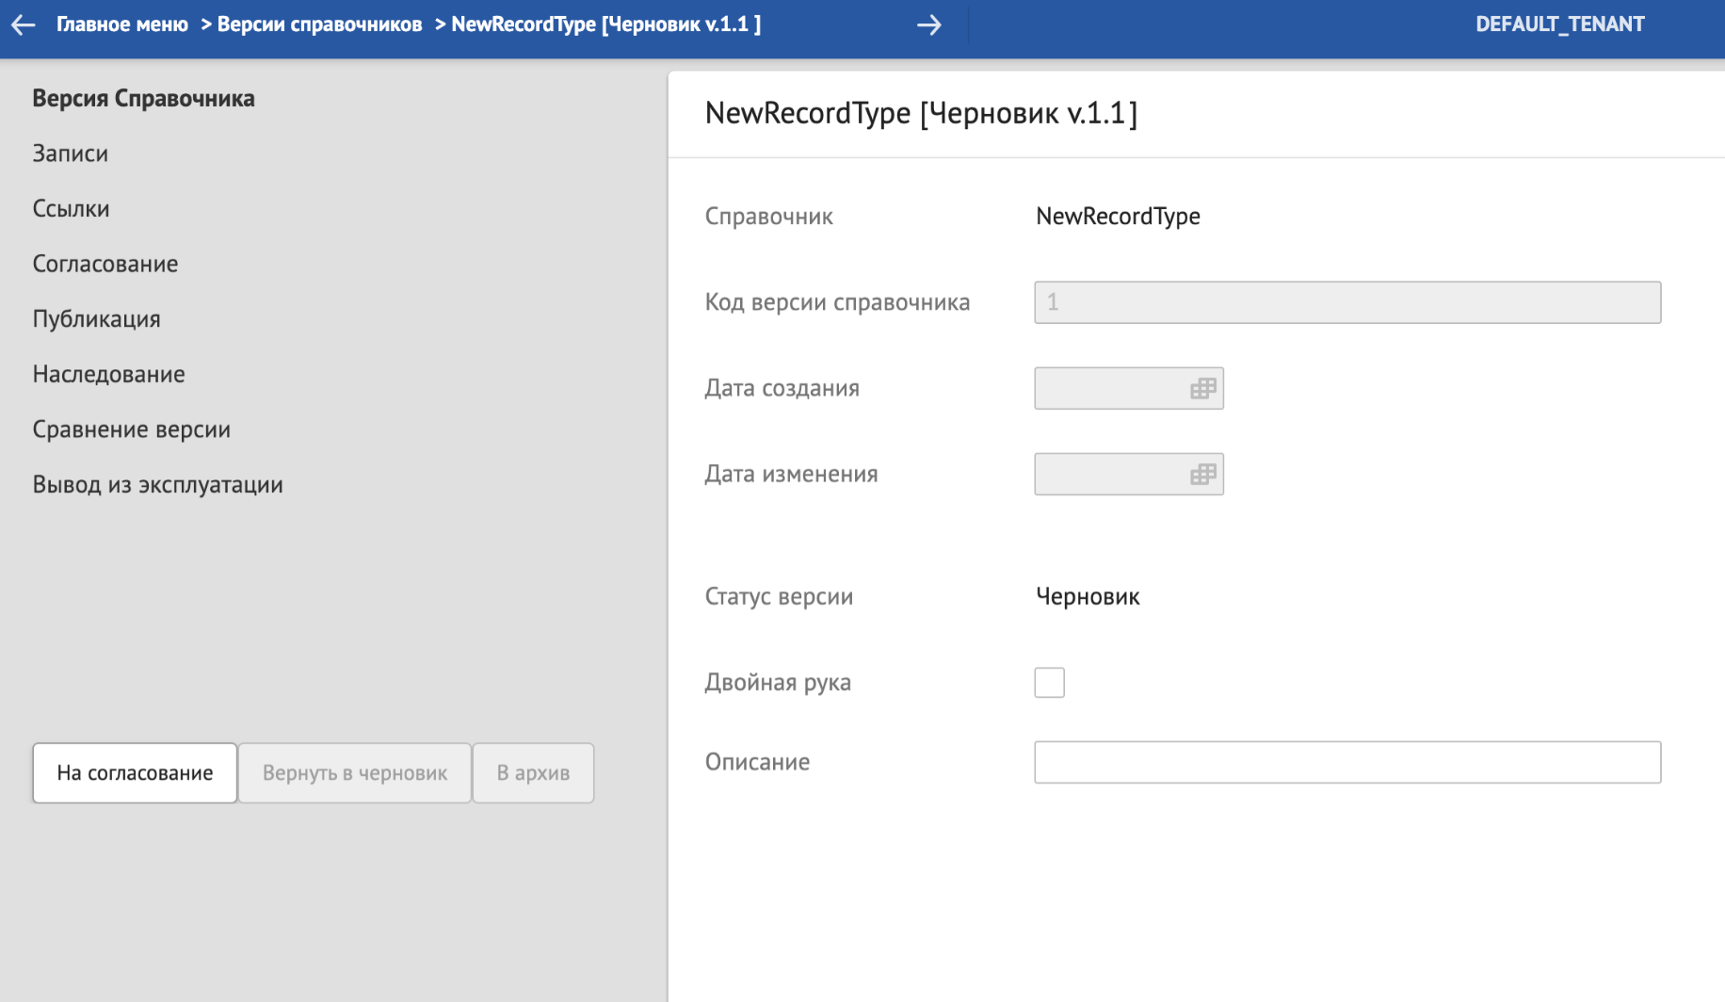Go to Главное меню breadcrumb
The image size is (1725, 1002).
[x=122, y=24]
